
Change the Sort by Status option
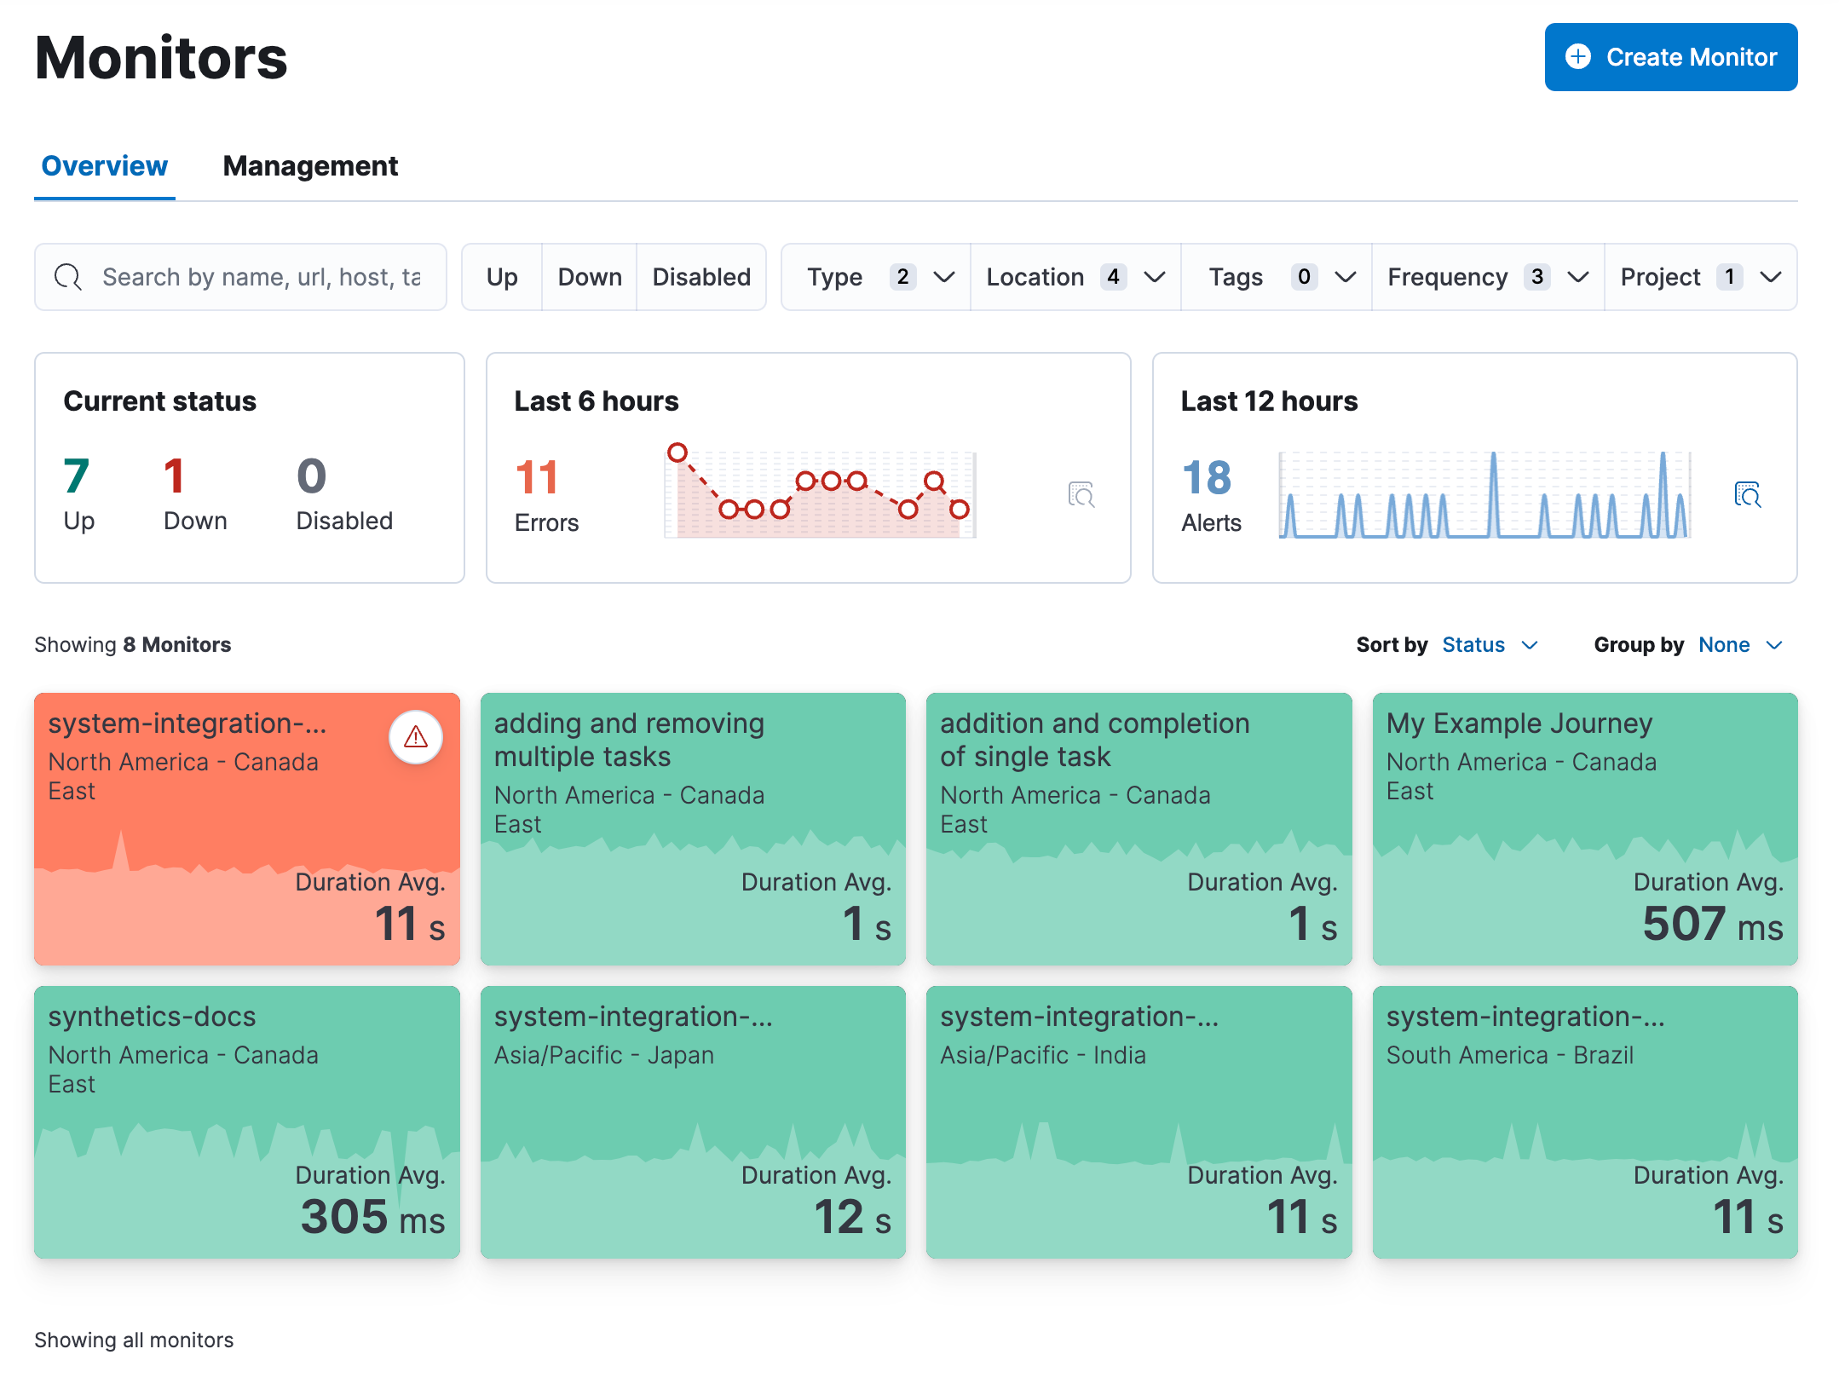[x=1490, y=645]
